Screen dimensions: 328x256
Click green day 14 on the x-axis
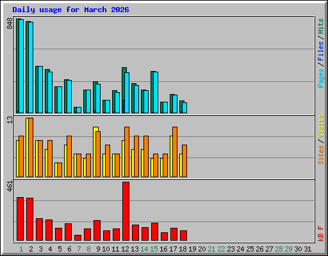[144, 249]
